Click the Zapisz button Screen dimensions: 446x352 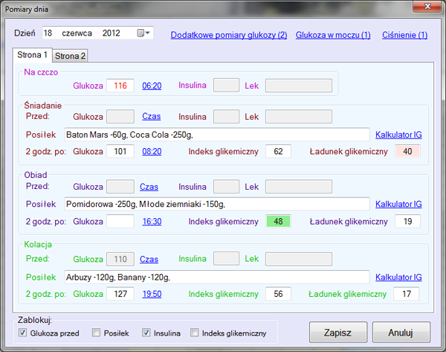(x=338, y=333)
